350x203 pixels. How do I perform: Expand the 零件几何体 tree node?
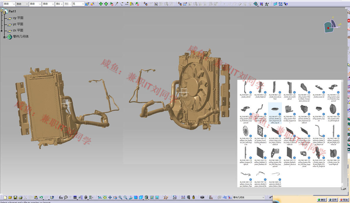pyautogui.click(x=4, y=37)
